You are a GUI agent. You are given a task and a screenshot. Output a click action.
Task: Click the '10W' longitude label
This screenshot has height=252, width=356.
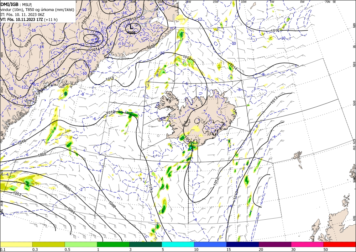tap(244, 2)
